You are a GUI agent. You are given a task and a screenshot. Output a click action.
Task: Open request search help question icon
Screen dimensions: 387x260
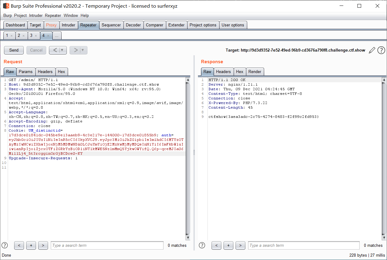tap(5, 245)
